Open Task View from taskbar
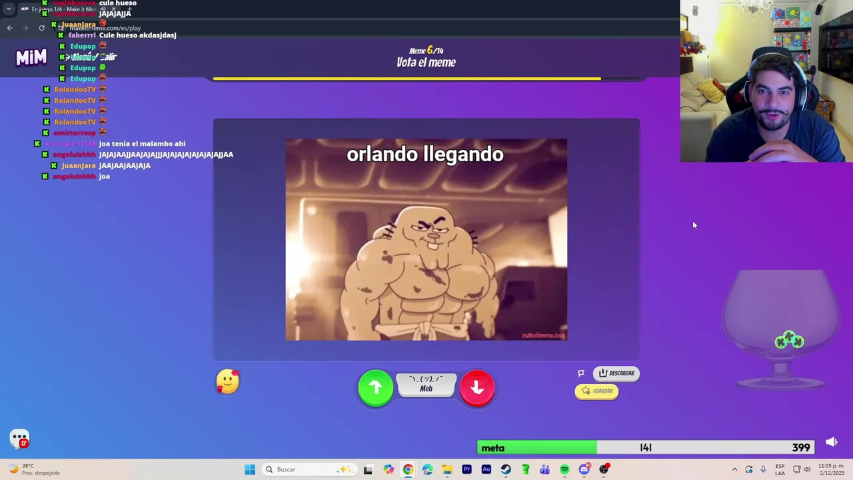The image size is (853, 480). [x=368, y=469]
